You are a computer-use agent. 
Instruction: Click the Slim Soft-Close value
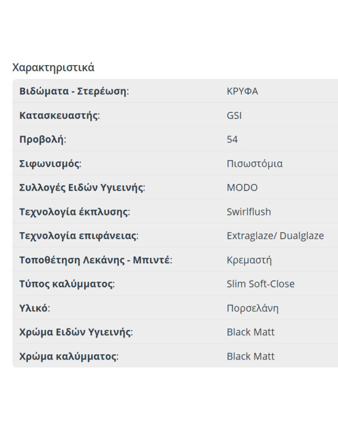(261, 284)
